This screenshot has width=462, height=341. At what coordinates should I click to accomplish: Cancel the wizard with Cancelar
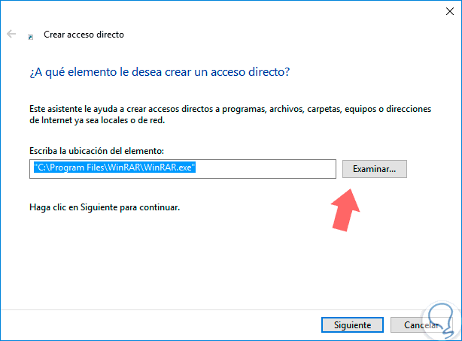pyautogui.click(x=421, y=325)
